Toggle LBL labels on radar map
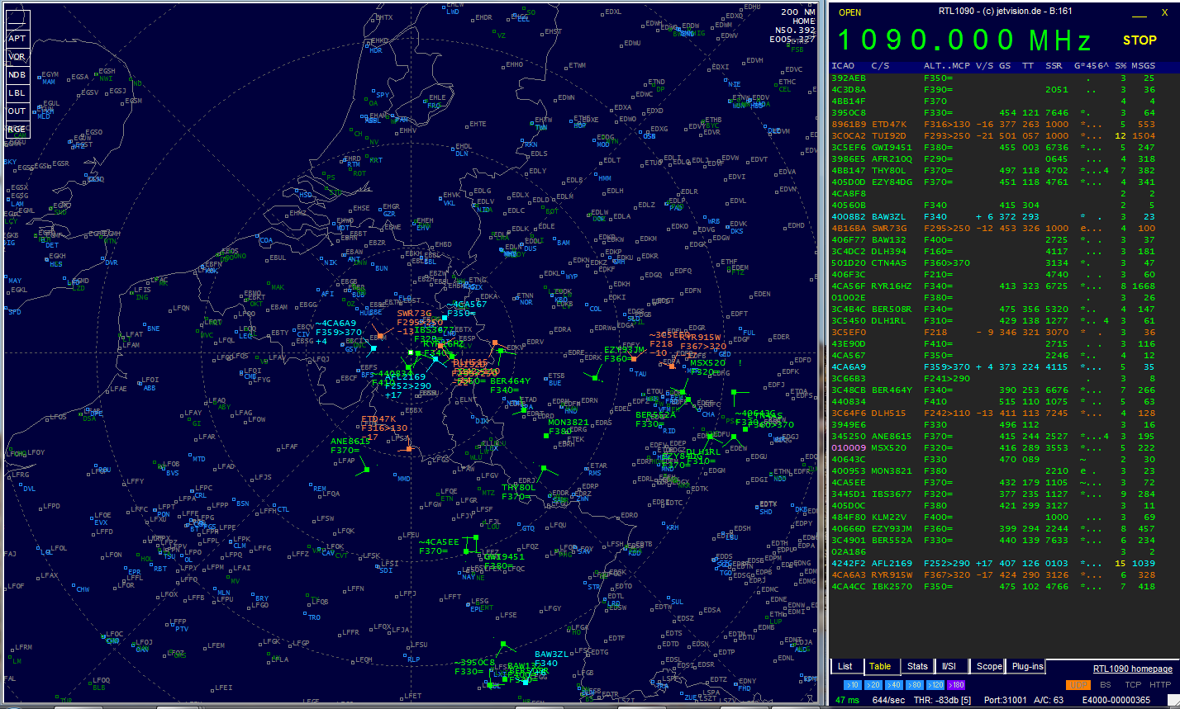The height and width of the screenshot is (709, 1180). point(17,92)
